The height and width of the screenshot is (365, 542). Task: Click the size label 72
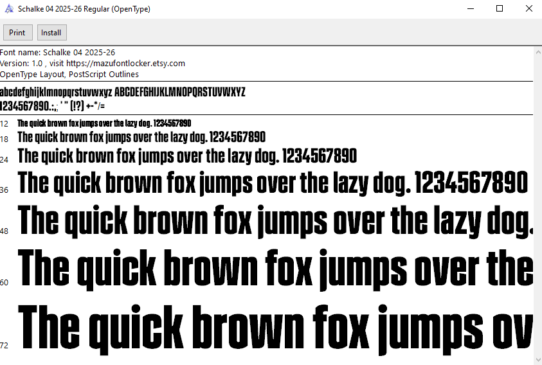pos(5,346)
